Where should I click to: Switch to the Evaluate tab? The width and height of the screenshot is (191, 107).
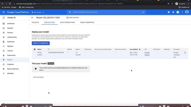(x=35, y=23)
